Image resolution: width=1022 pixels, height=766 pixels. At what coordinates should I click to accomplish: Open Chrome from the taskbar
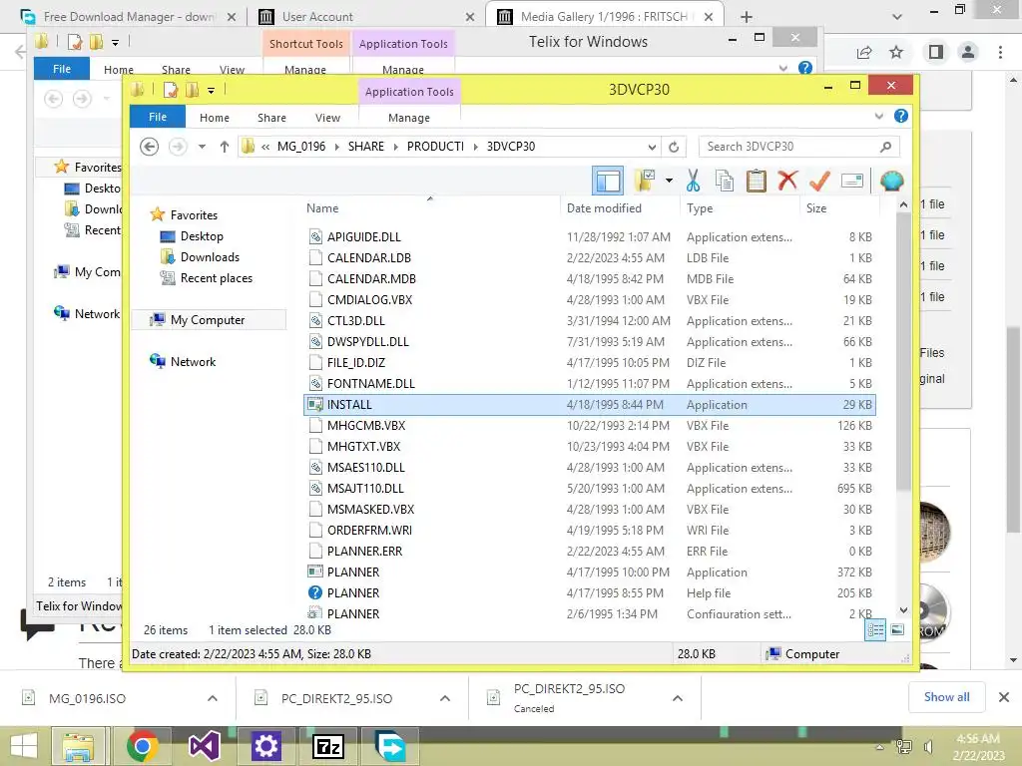pos(142,746)
